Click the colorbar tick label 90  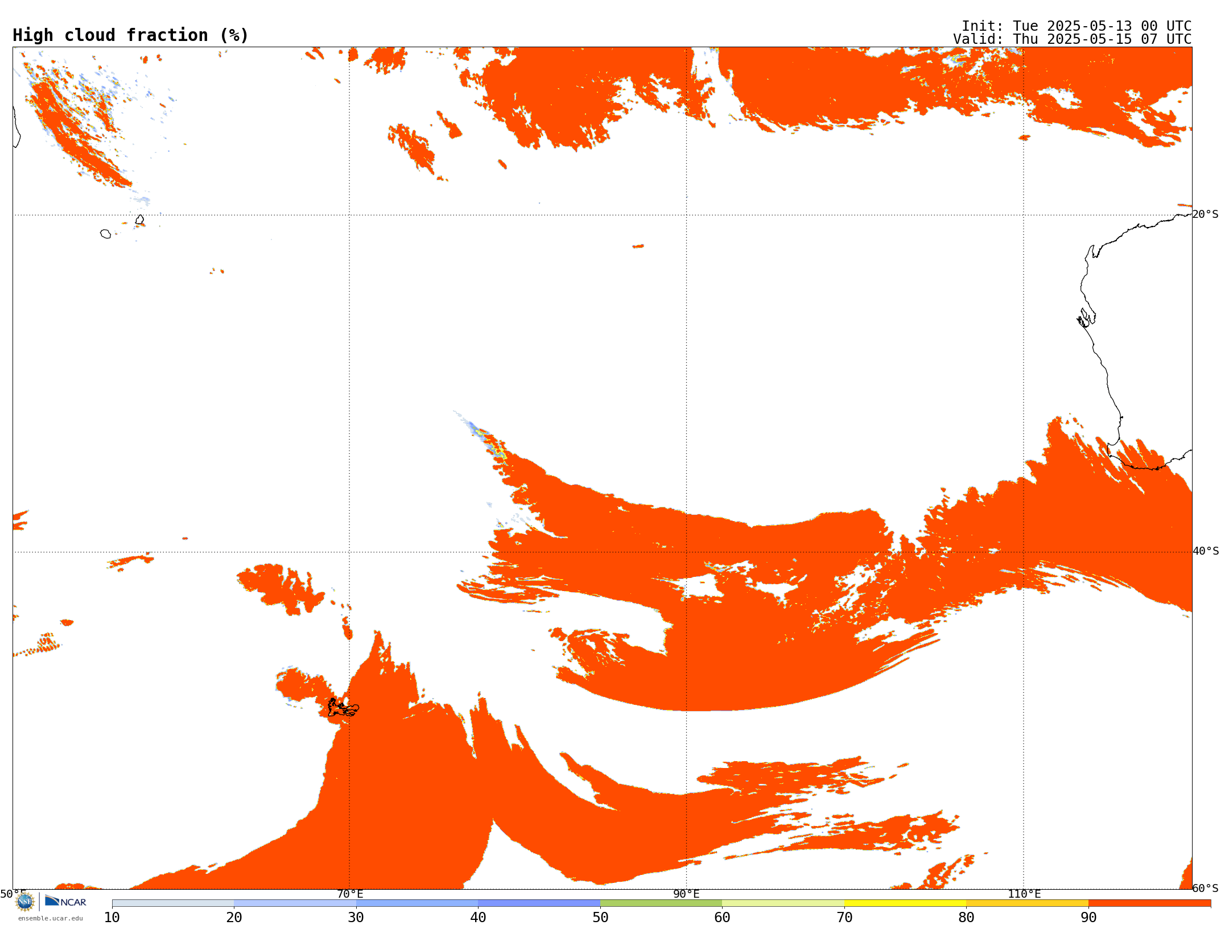(1088, 918)
